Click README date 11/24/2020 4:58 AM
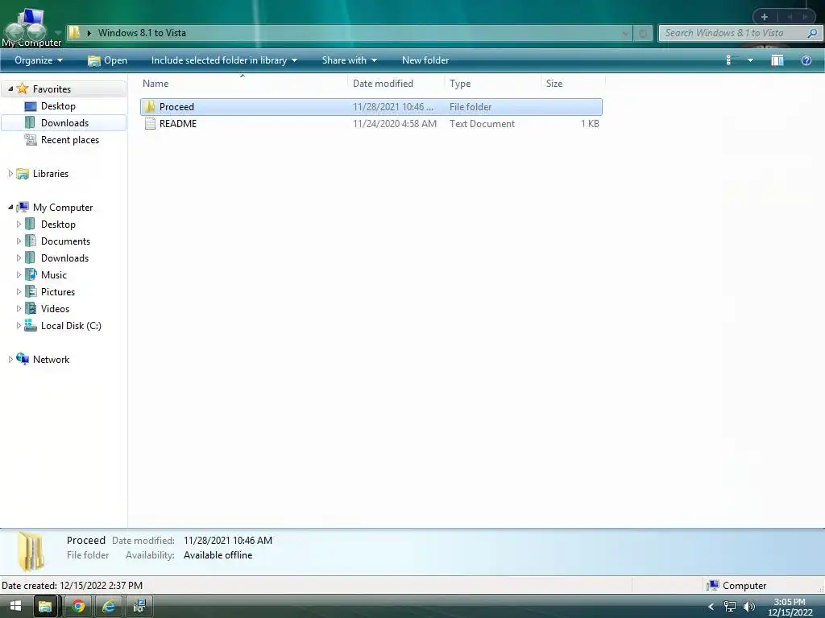Screen dimensions: 825x618 click(x=395, y=124)
